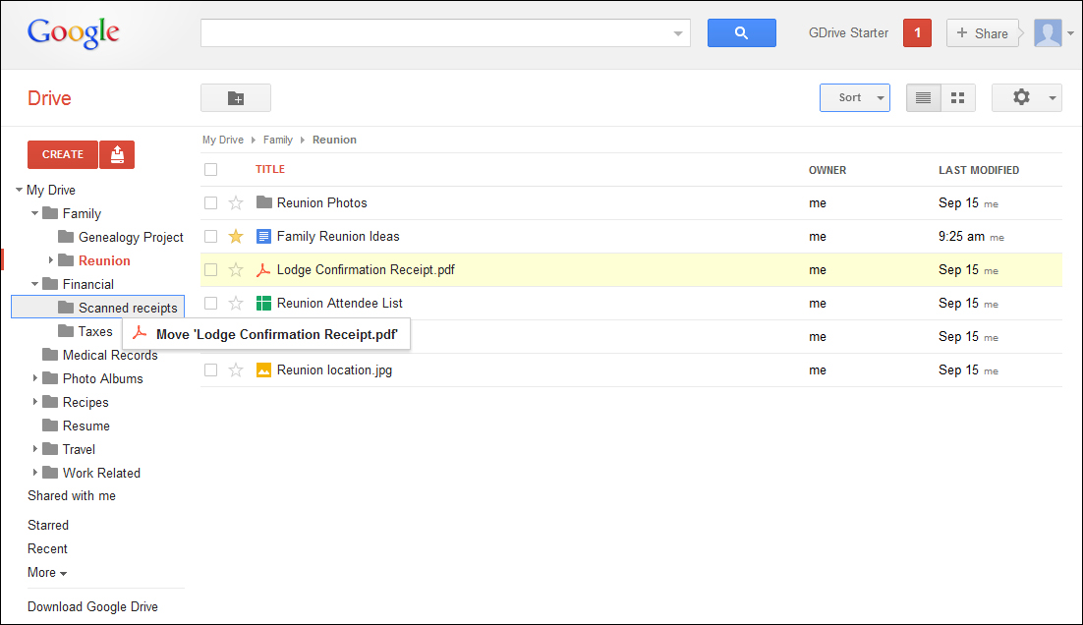Toggle the select-all checkbox in header
Screen dimensions: 1083x625
pos(210,170)
